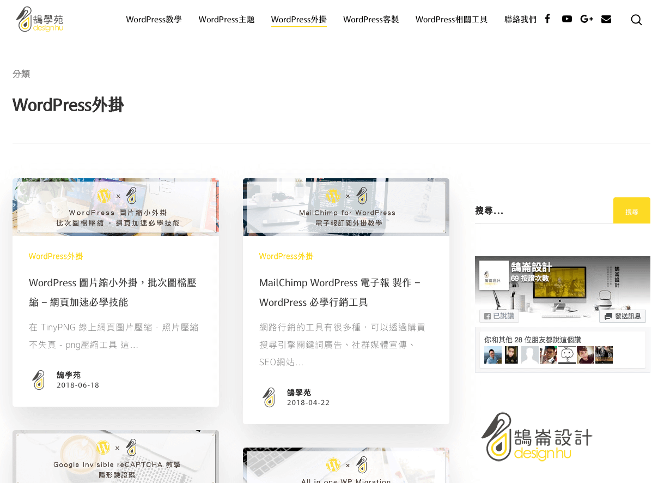Click author name 鵠學苑 dated 2018-04-22
This screenshot has width=658, height=483.
[299, 393]
